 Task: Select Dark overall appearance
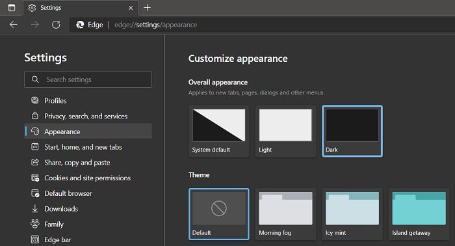click(x=352, y=131)
